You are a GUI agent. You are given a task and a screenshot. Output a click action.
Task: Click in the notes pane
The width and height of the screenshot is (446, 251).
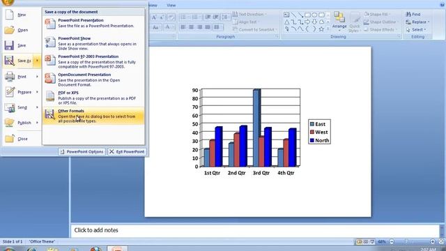tap(255, 231)
